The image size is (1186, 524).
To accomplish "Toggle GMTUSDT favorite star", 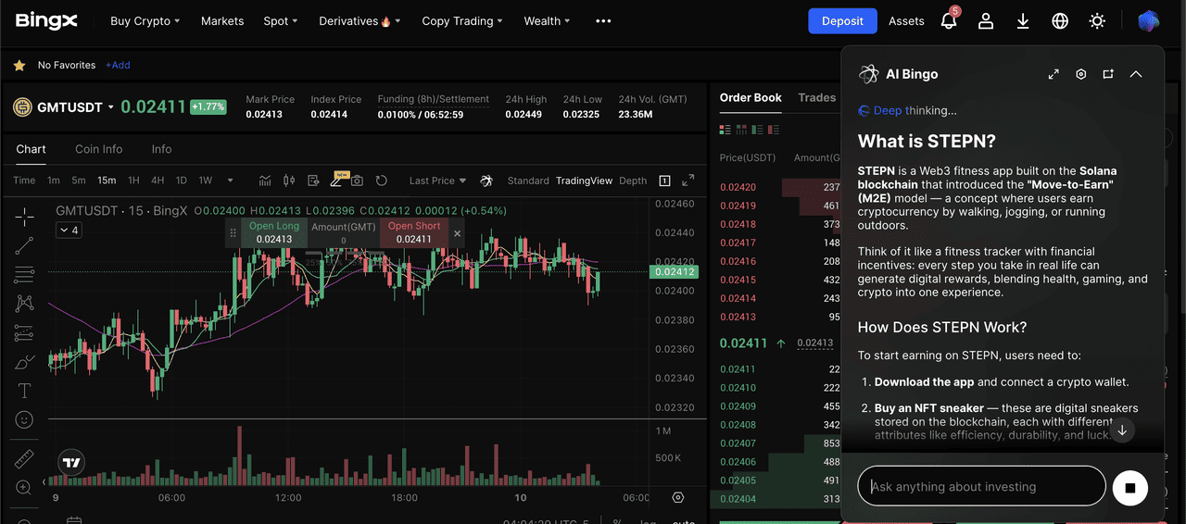I will click(19, 66).
